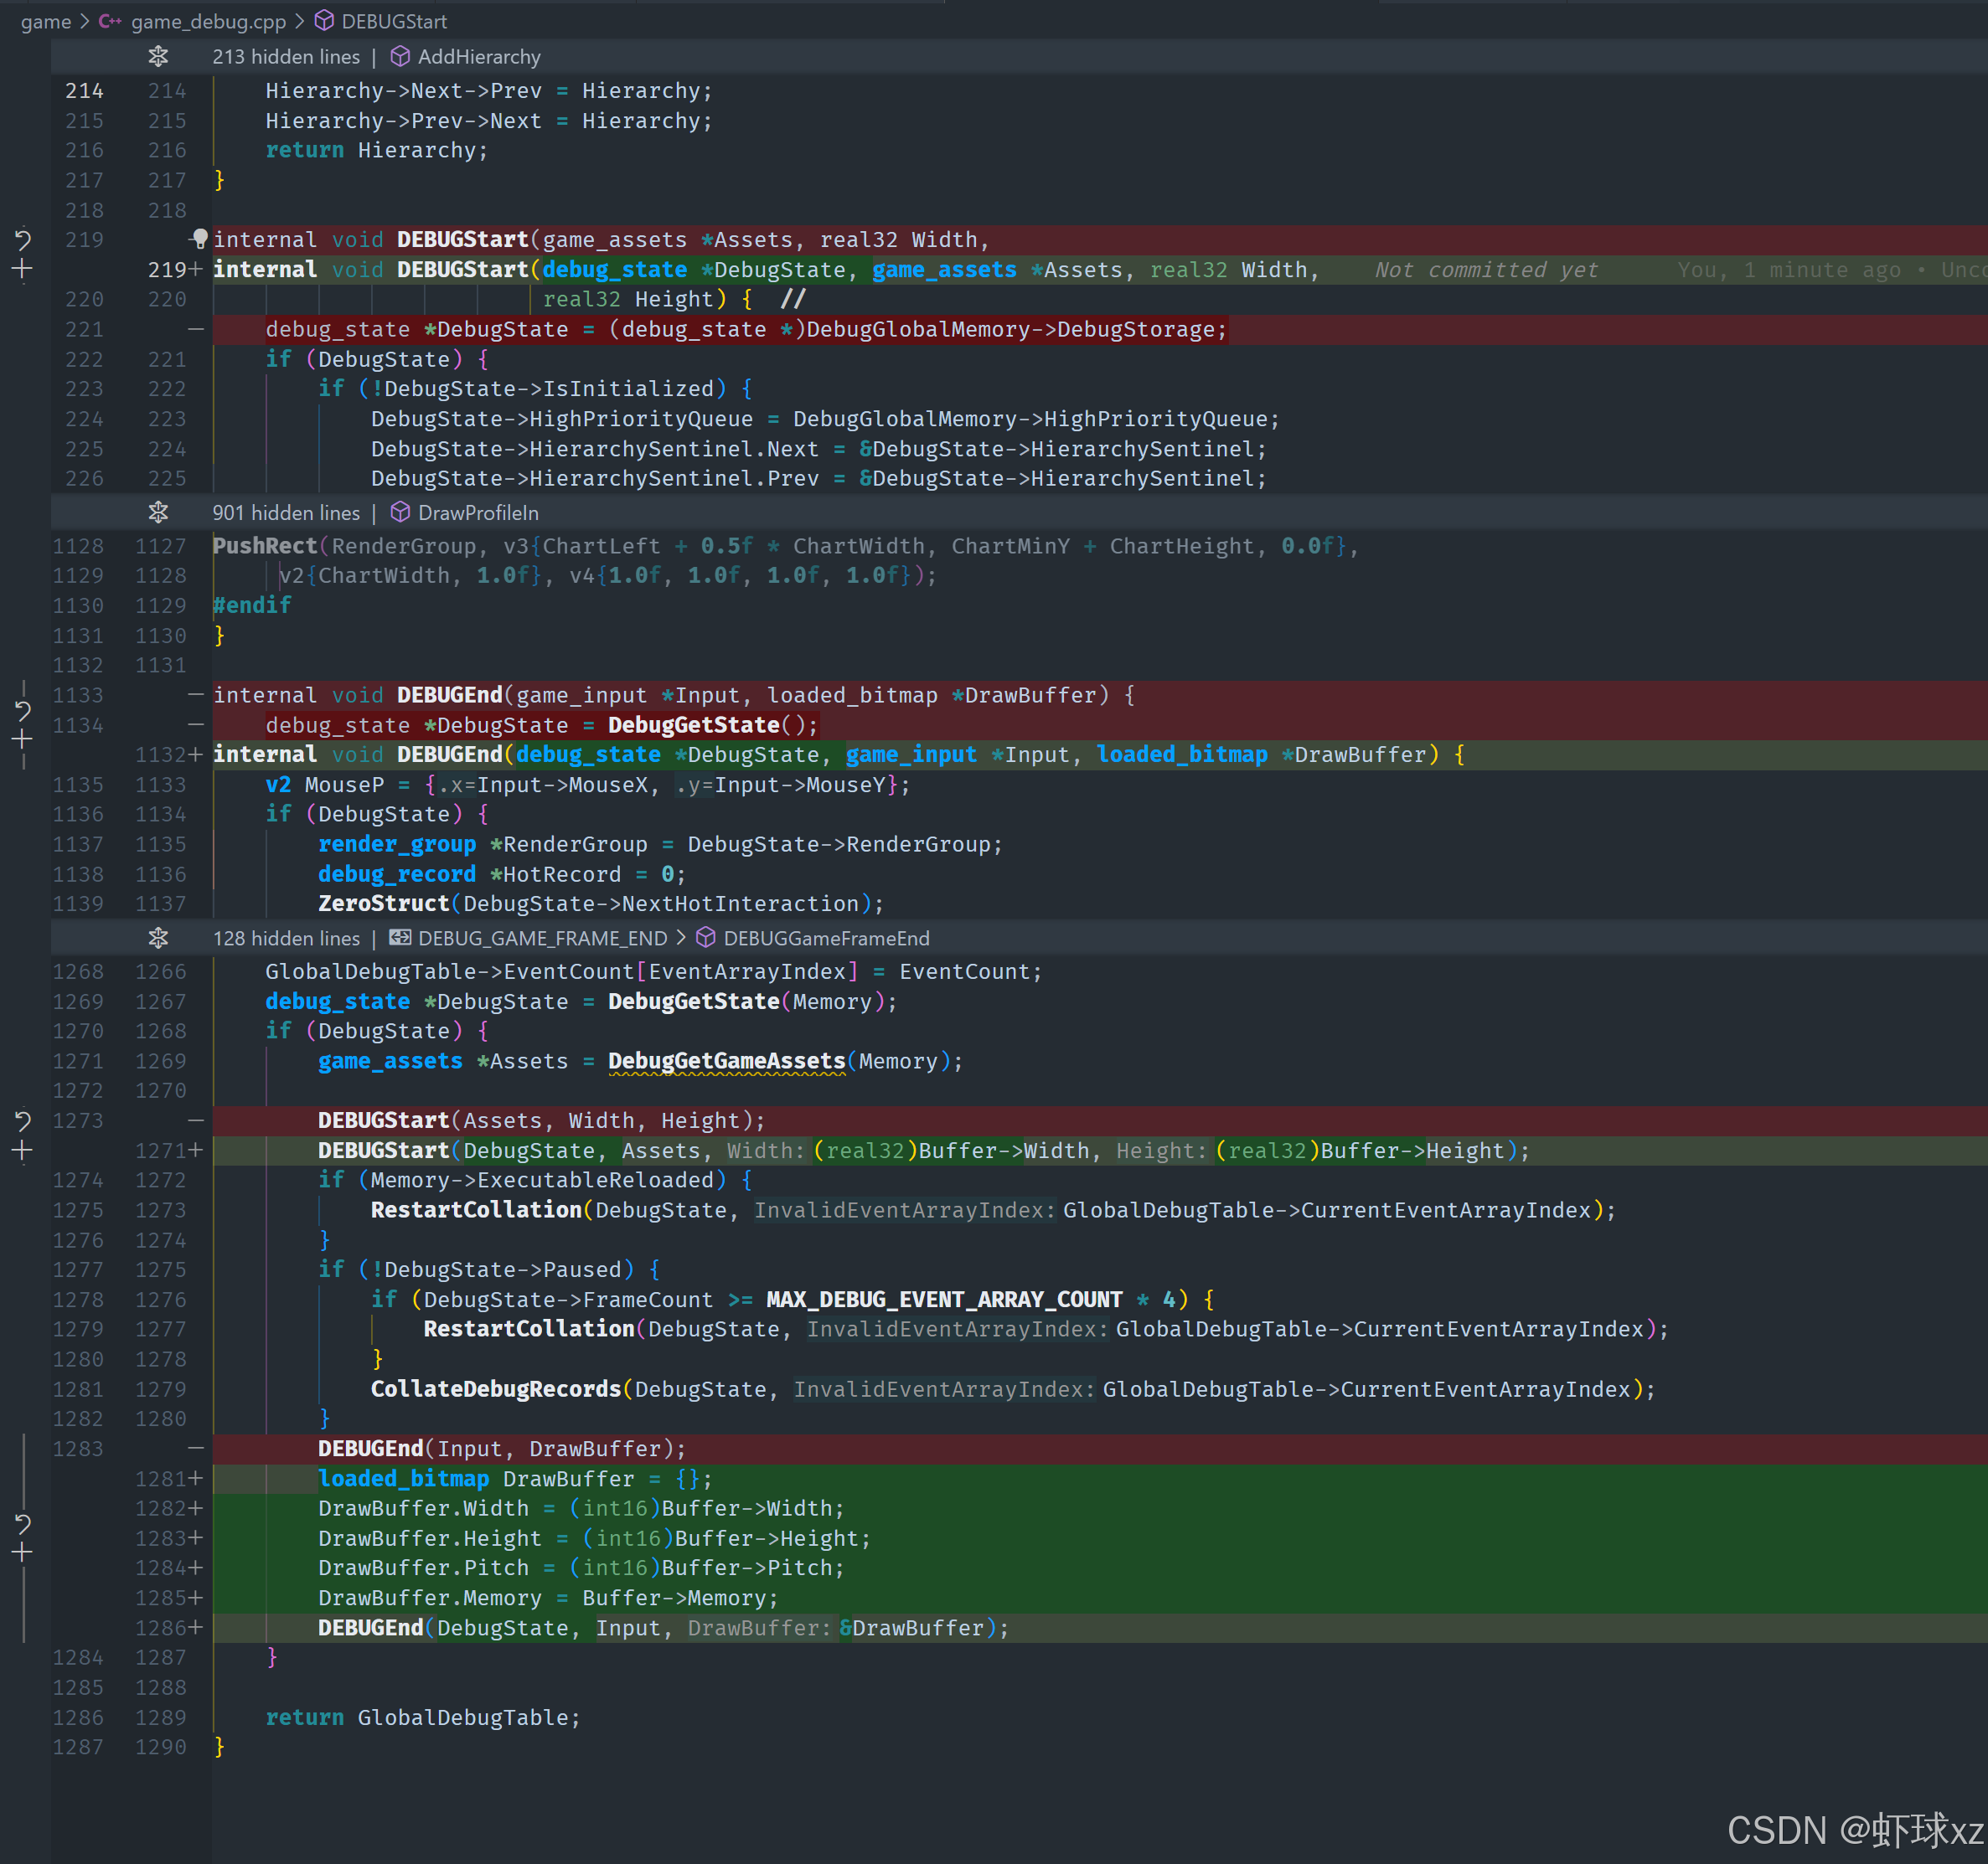Open the game_debug.cpp breadcrumb
The height and width of the screenshot is (1864, 1988).
point(208,21)
